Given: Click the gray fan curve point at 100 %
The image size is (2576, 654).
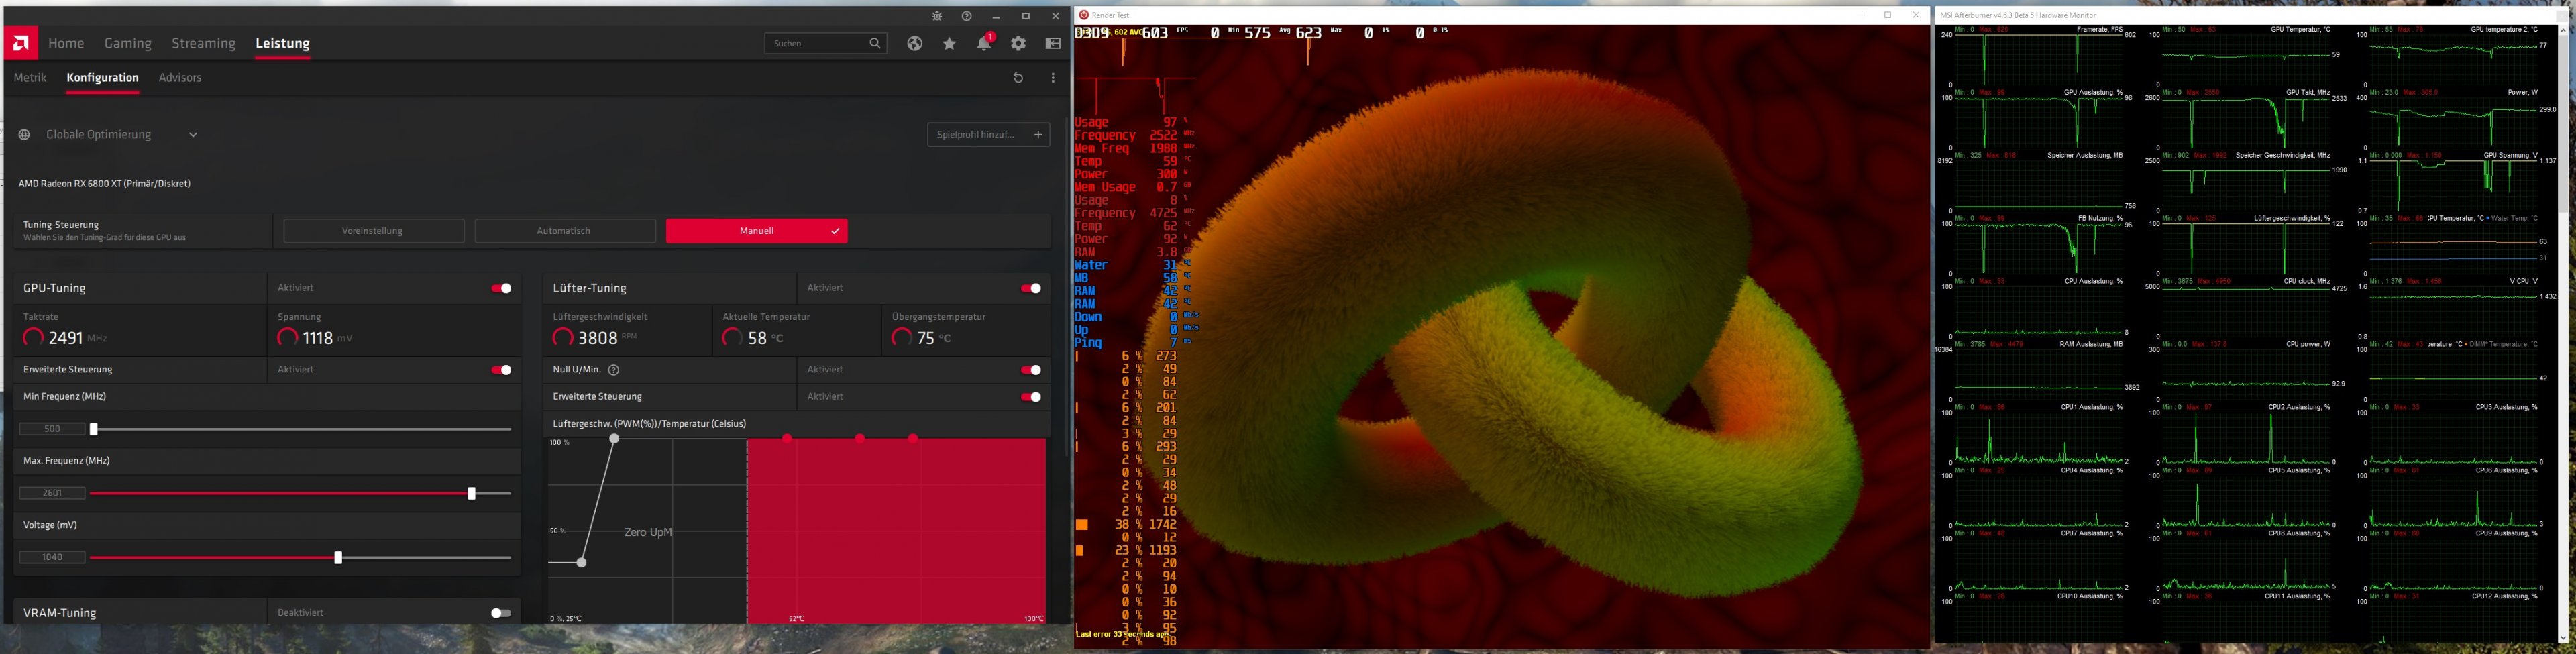Looking at the screenshot, I should pos(615,439).
